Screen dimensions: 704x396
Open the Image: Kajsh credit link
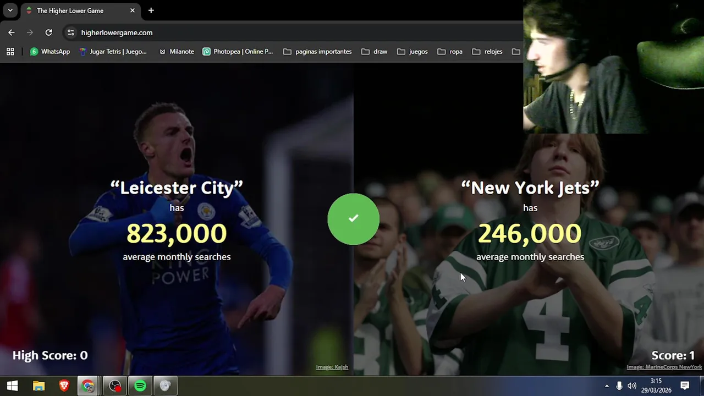[332, 367]
